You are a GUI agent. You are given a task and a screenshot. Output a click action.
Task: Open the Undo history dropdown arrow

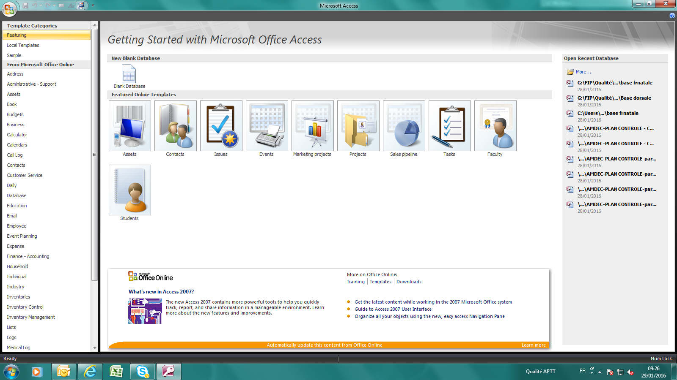tap(41, 5)
